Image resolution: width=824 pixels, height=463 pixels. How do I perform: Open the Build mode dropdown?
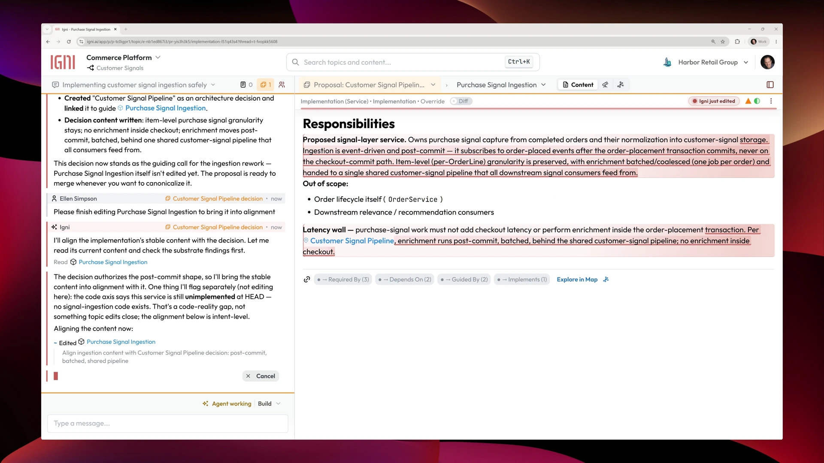point(269,404)
